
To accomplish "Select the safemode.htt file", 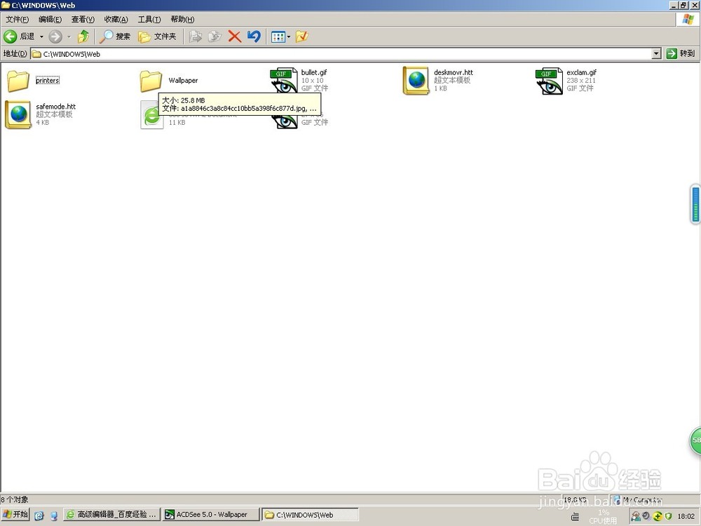I will pyautogui.click(x=40, y=114).
